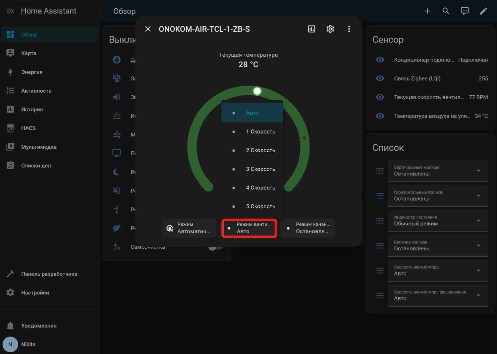Click eye icon for Текущая скорость вентил...
The width and height of the screenshot is (497, 354).
click(x=380, y=97)
